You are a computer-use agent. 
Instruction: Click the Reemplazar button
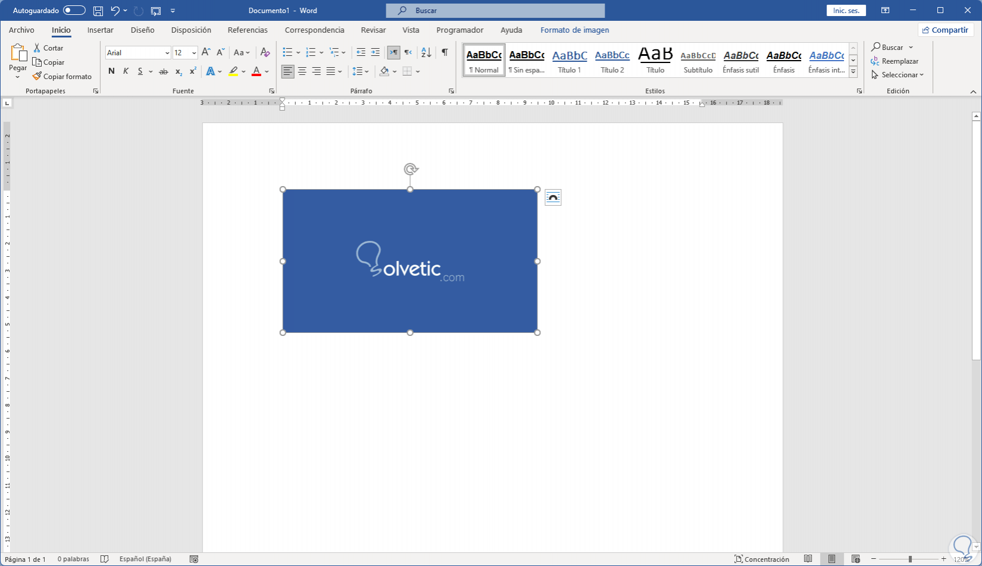[895, 61]
